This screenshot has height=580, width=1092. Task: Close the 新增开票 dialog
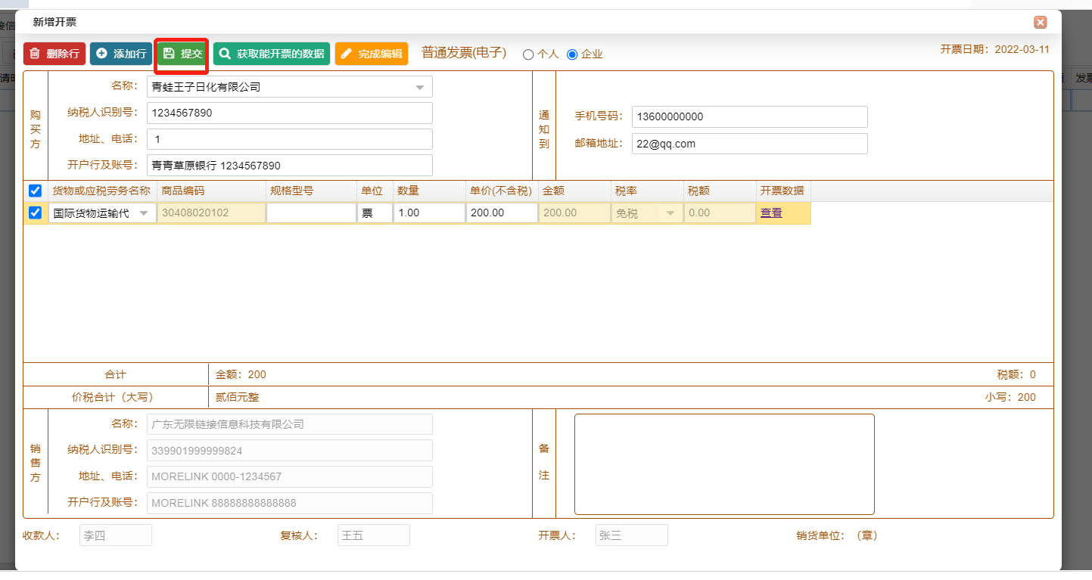pos(1041,22)
